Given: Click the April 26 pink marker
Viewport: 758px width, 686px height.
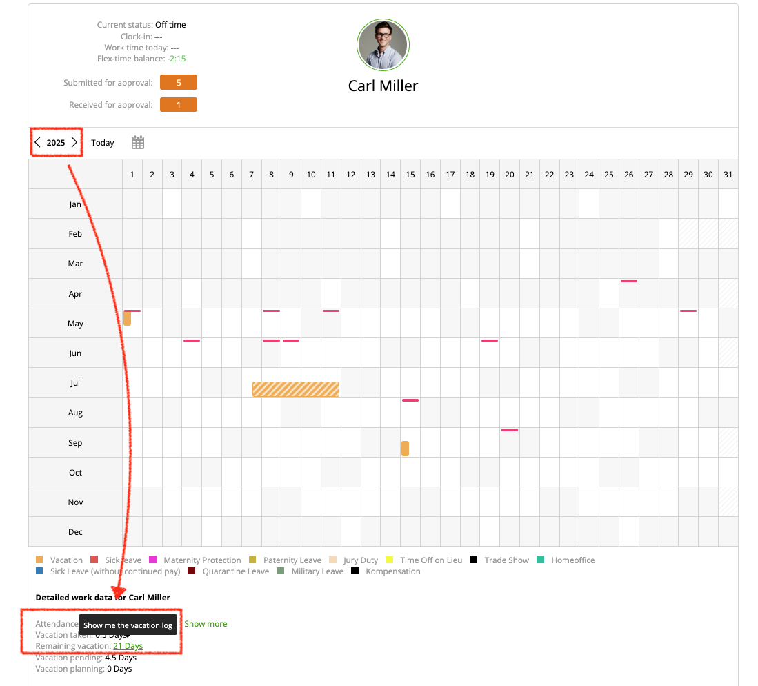Looking at the screenshot, I should point(628,281).
